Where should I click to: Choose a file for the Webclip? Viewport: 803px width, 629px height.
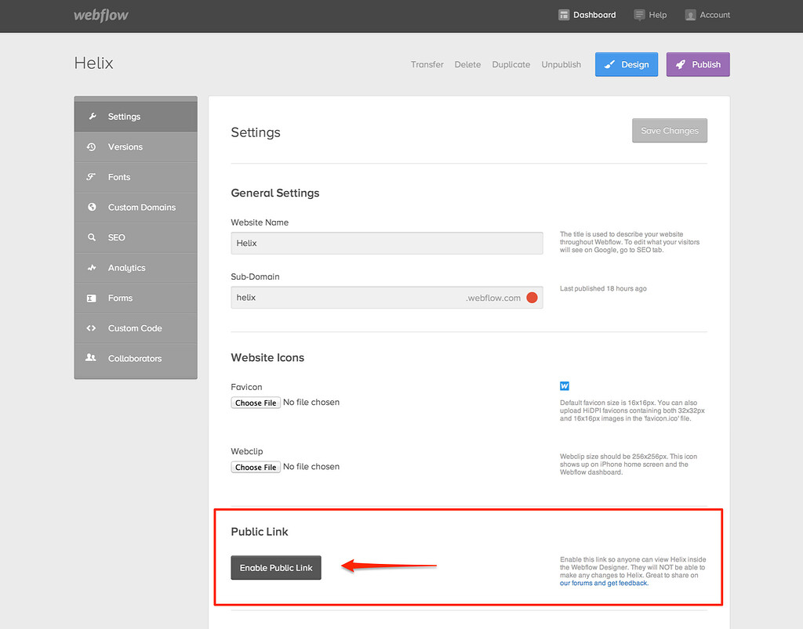(256, 468)
